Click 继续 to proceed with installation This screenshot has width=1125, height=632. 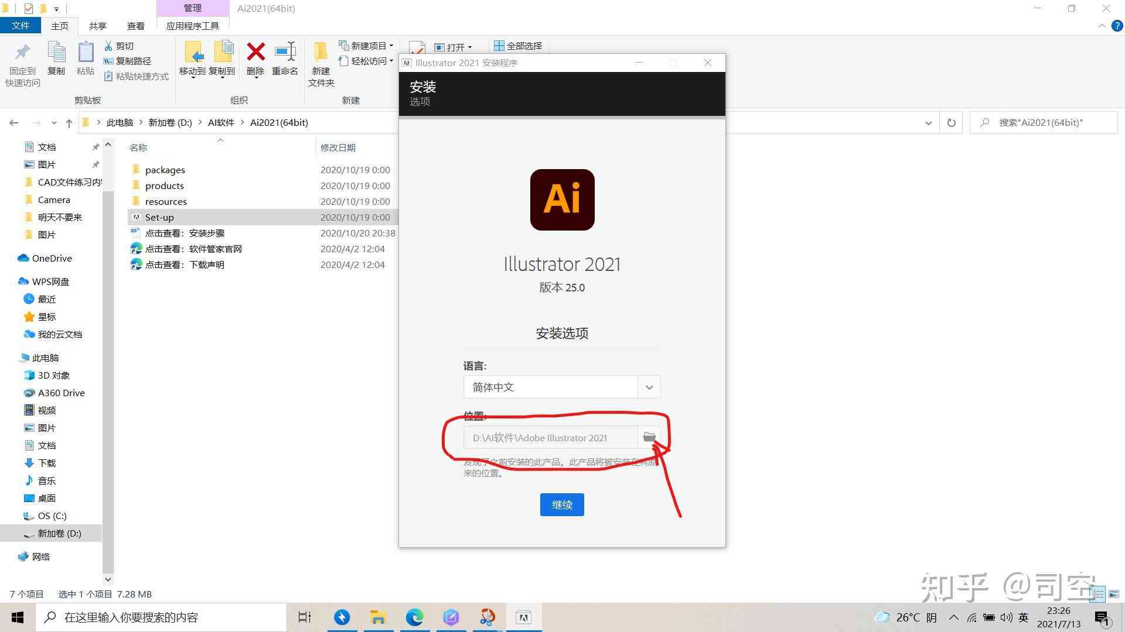point(562,504)
